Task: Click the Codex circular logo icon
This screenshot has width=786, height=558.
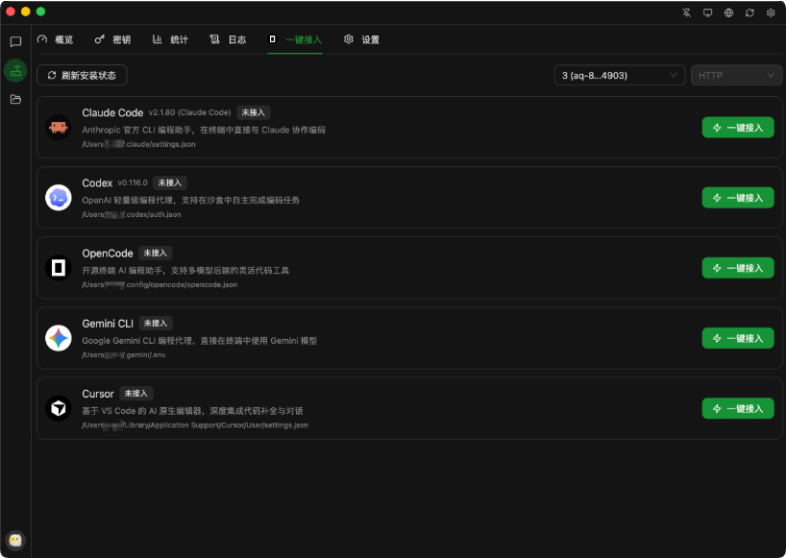Action: pos(57,196)
